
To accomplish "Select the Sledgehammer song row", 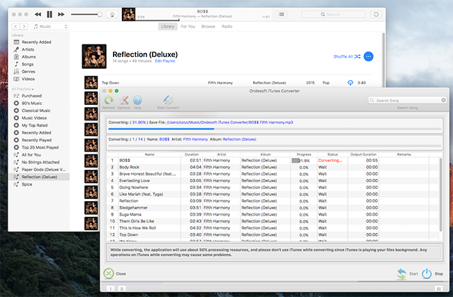I will pos(273,207).
